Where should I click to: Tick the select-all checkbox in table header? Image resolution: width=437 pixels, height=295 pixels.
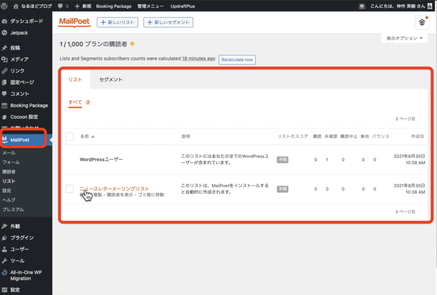tap(70, 136)
